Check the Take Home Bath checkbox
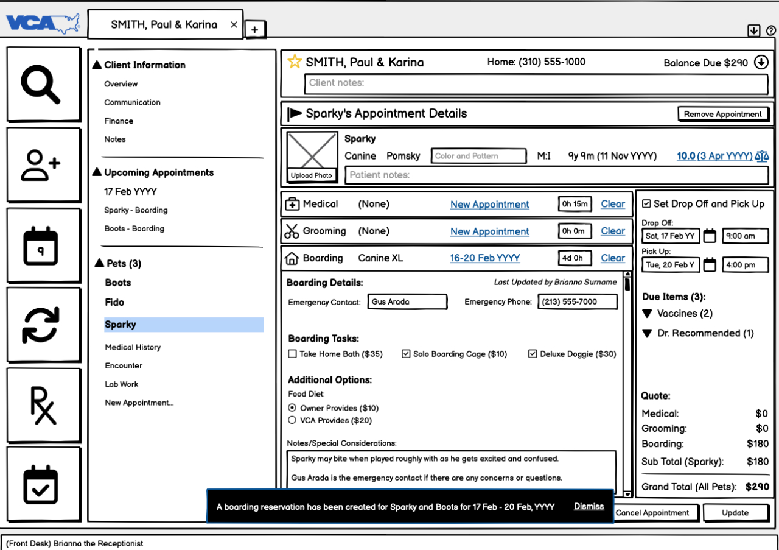779x550 pixels. (x=292, y=354)
